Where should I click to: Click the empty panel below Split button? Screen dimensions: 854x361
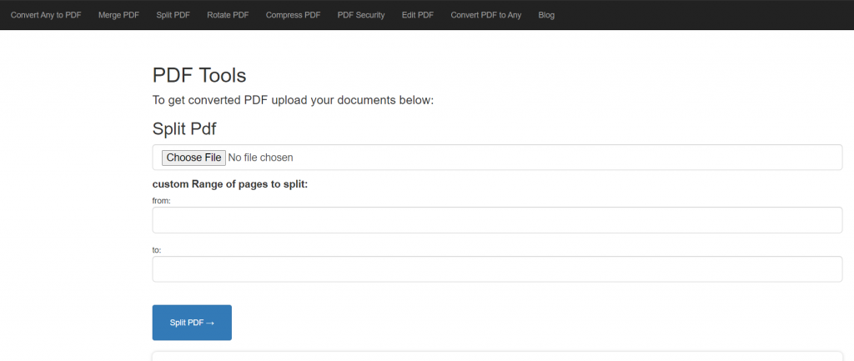click(497, 356)
